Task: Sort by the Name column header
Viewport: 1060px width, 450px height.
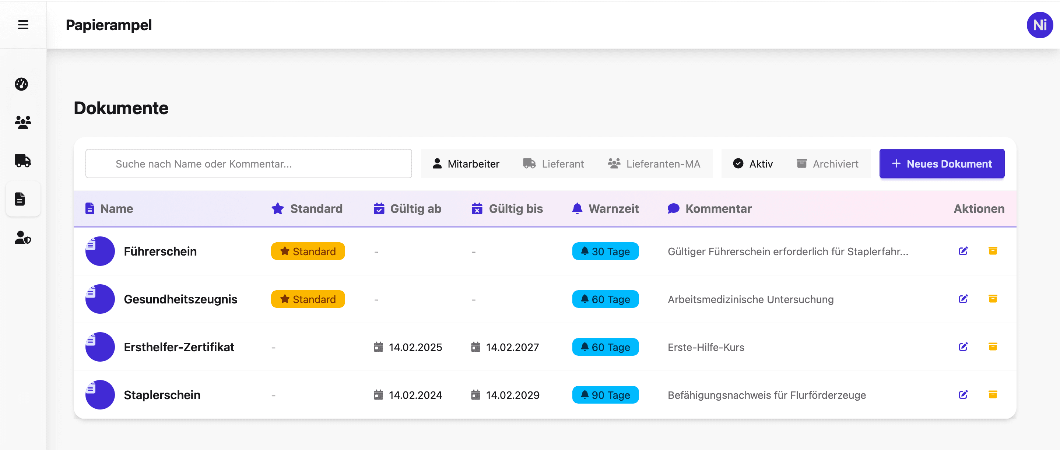Action: click(116, 208)
